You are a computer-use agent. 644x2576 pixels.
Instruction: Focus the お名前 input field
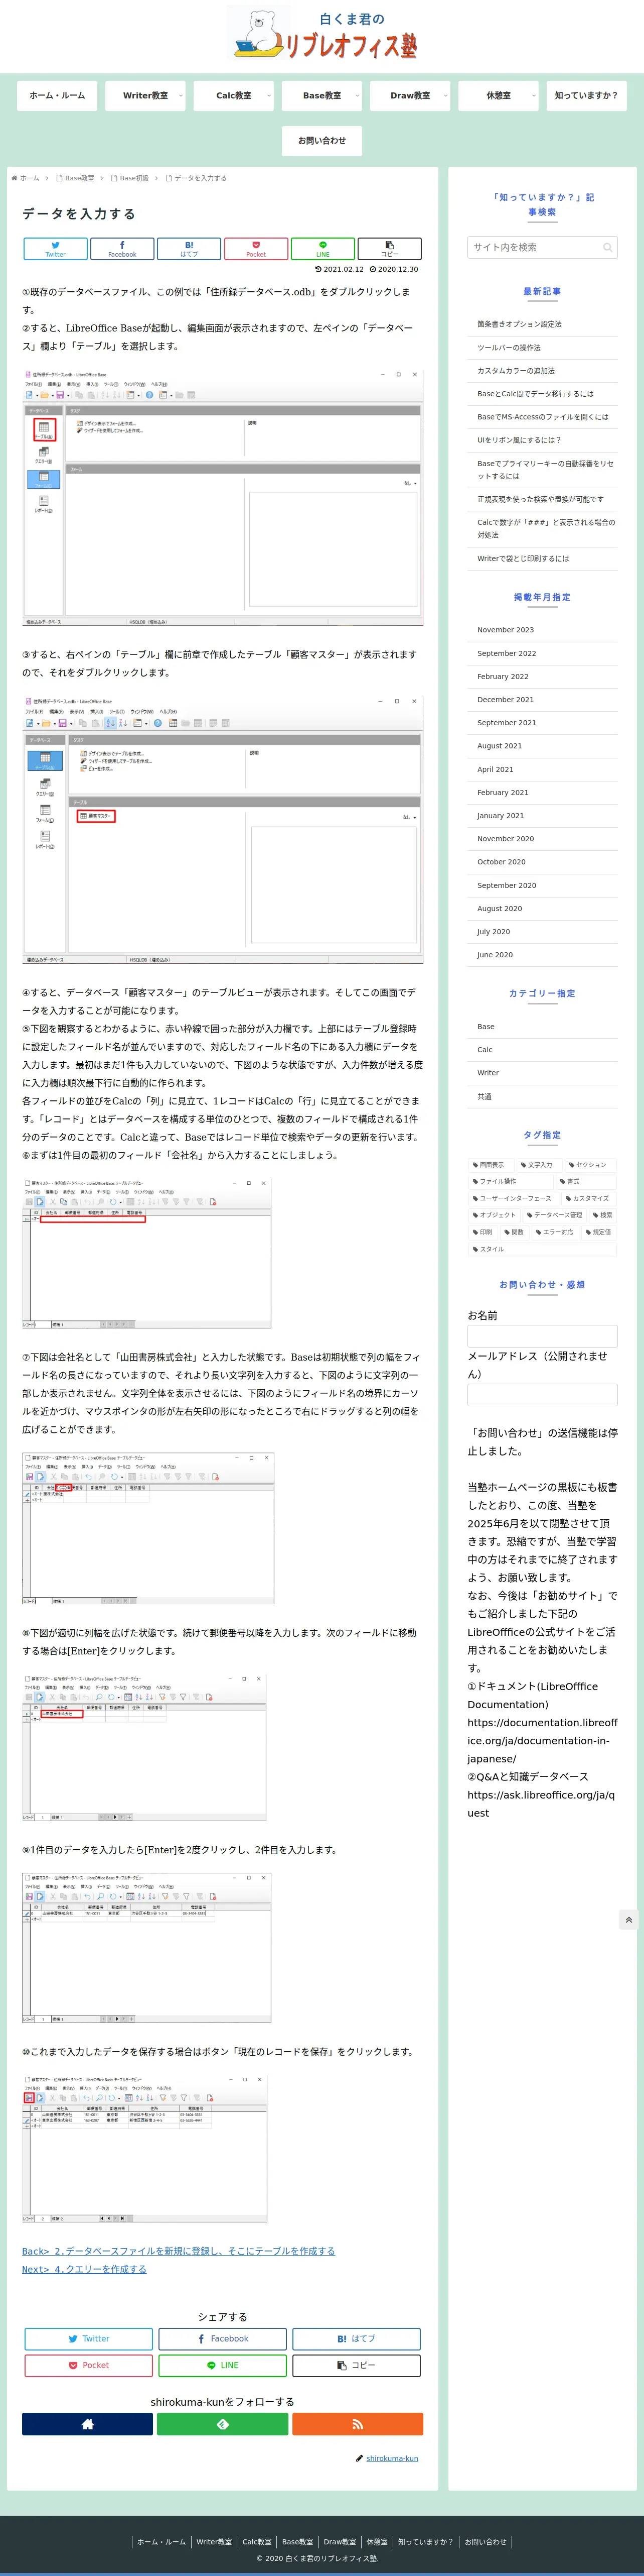point(542,1336)
